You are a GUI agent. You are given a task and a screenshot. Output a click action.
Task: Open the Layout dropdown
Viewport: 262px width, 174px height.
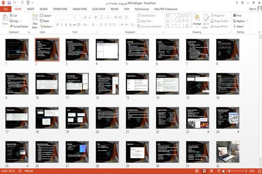[x=46, y=16]
